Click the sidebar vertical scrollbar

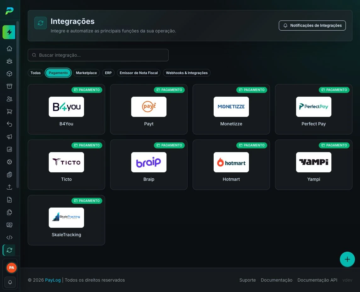pyautogui.click(x=17, y=105)
